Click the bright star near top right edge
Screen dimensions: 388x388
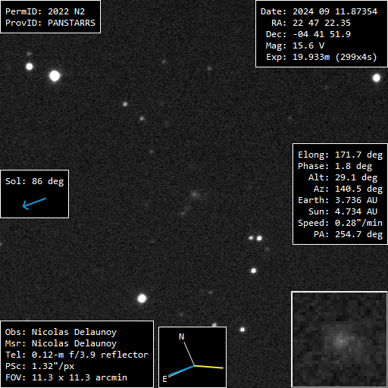pos(377,78)
